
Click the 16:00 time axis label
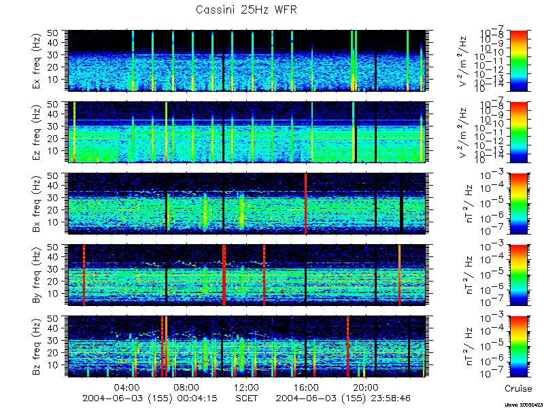tap(306, 388)
